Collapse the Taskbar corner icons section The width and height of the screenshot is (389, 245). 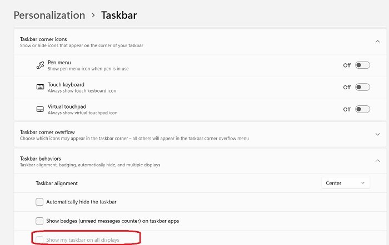point(377,42)
